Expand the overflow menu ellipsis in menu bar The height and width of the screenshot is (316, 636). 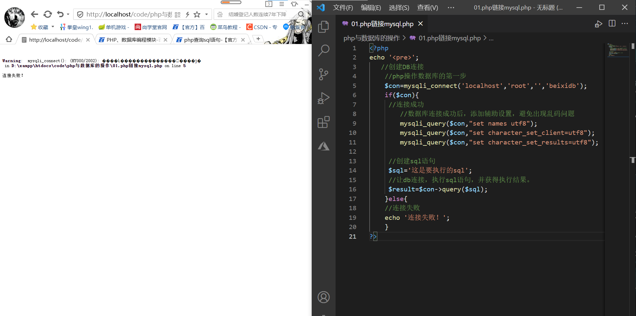451,8
